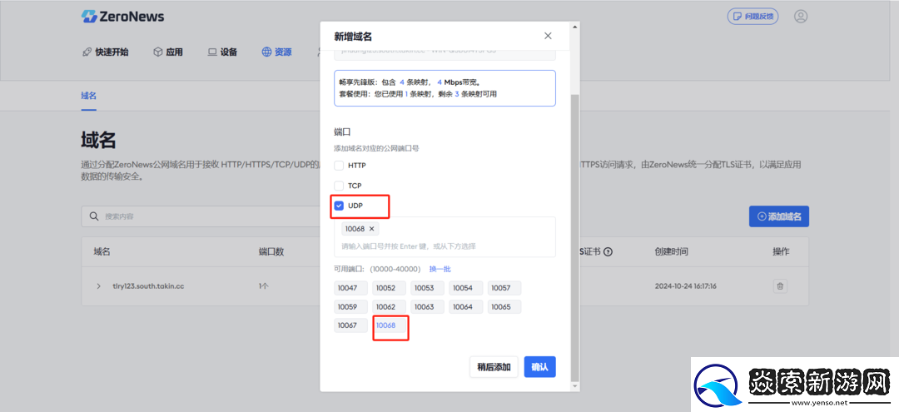Image resolution: width=899 pixels, height=412 pixels.
Task: Select available port 10057
Action: [504, 288]
